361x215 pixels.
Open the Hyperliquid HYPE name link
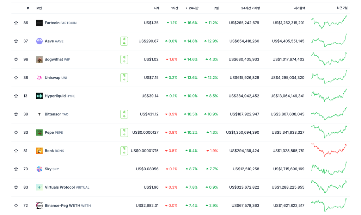tap(60, 96)
